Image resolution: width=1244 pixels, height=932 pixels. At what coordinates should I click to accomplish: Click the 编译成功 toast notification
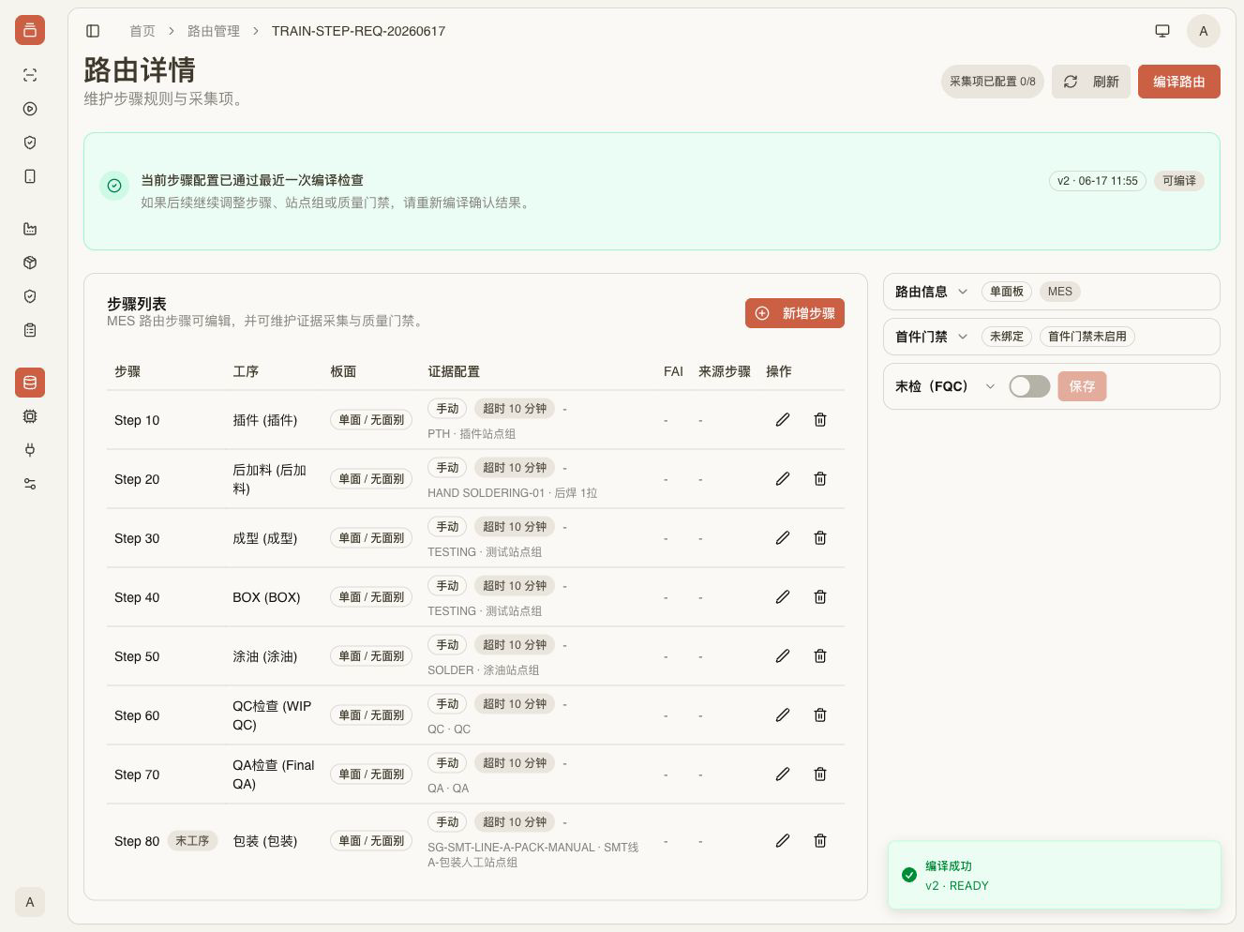click(x=1055, y=875)
